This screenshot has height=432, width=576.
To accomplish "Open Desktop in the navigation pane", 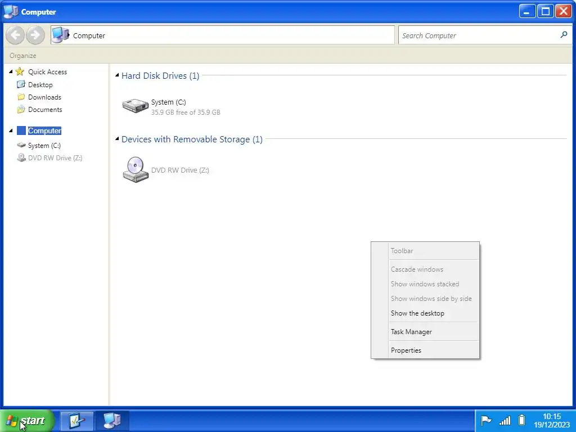I will pos(40,85).
